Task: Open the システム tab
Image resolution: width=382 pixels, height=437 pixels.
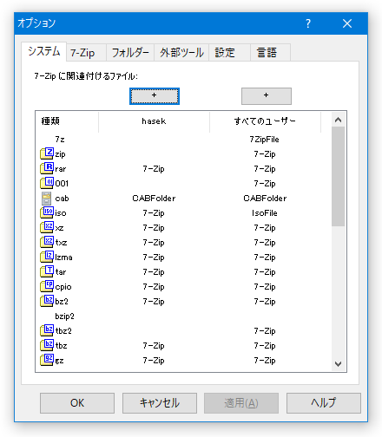Action: click(44, 51)
